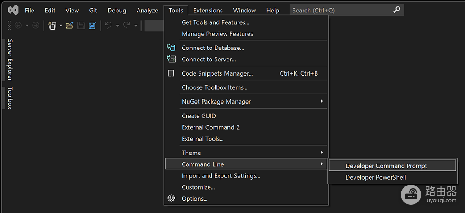Click the Save toolbar icon

tap(81, 26)
